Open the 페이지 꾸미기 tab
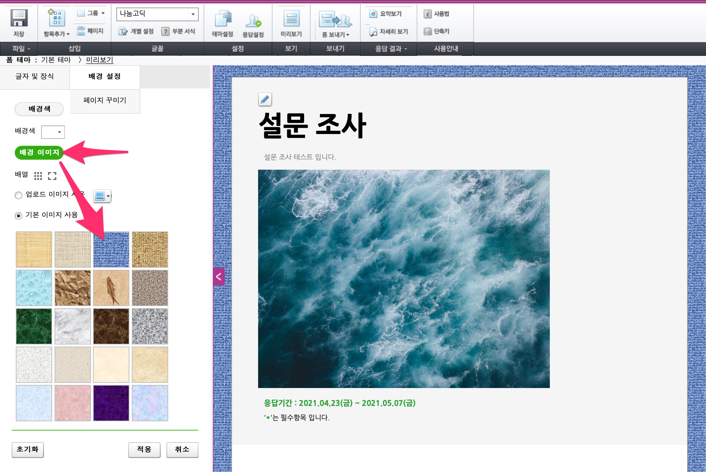The height and width of the screenshot is (472, 706). pyautogui.click(x=105, y=100)
